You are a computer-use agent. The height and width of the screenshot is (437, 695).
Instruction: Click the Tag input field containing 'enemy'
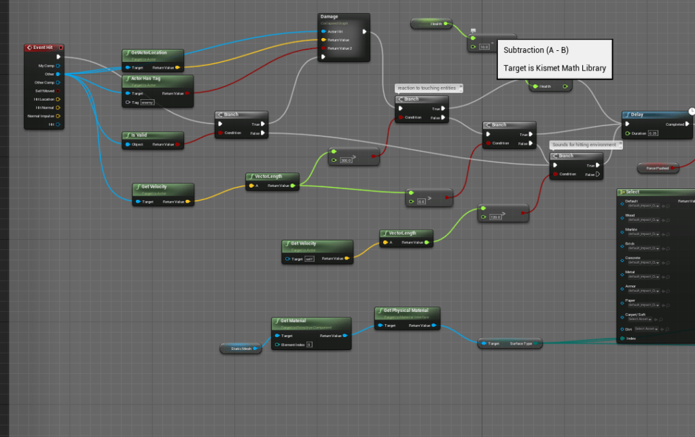click(x=147, y=103)
